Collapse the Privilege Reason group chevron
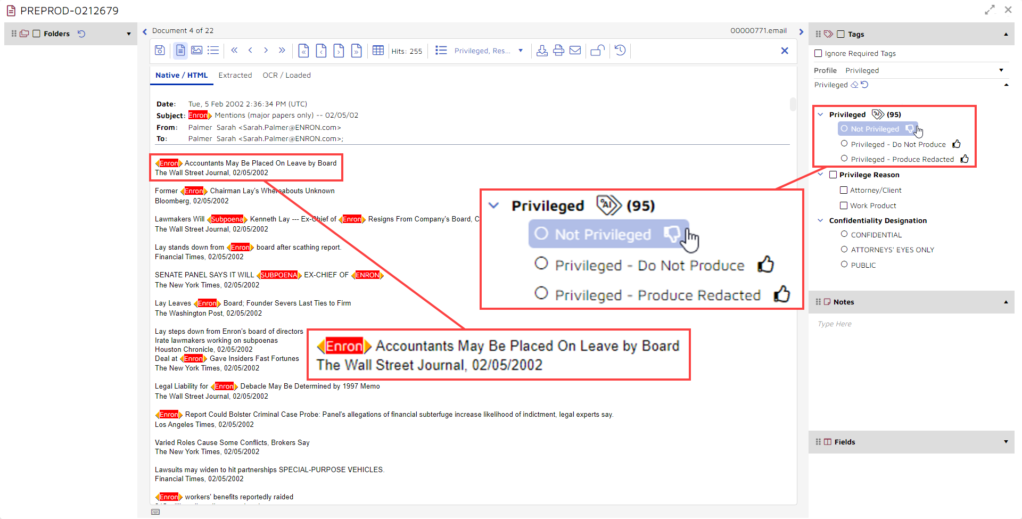 click(820, 175)
